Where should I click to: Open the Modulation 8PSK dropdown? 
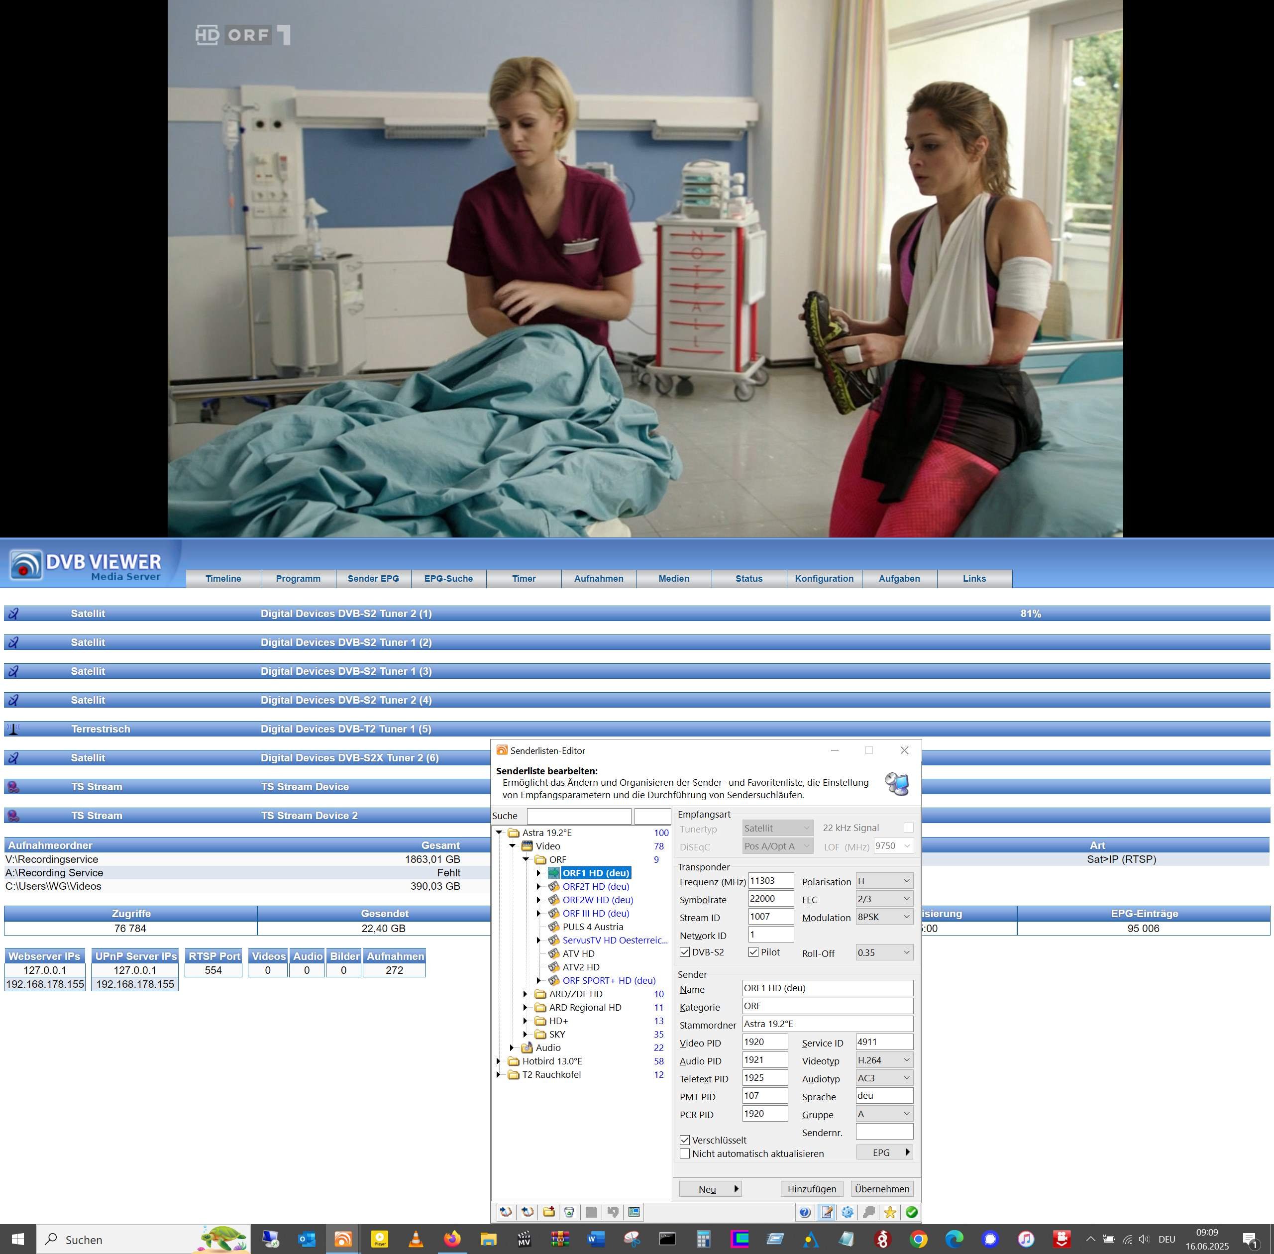pos(884,917)
